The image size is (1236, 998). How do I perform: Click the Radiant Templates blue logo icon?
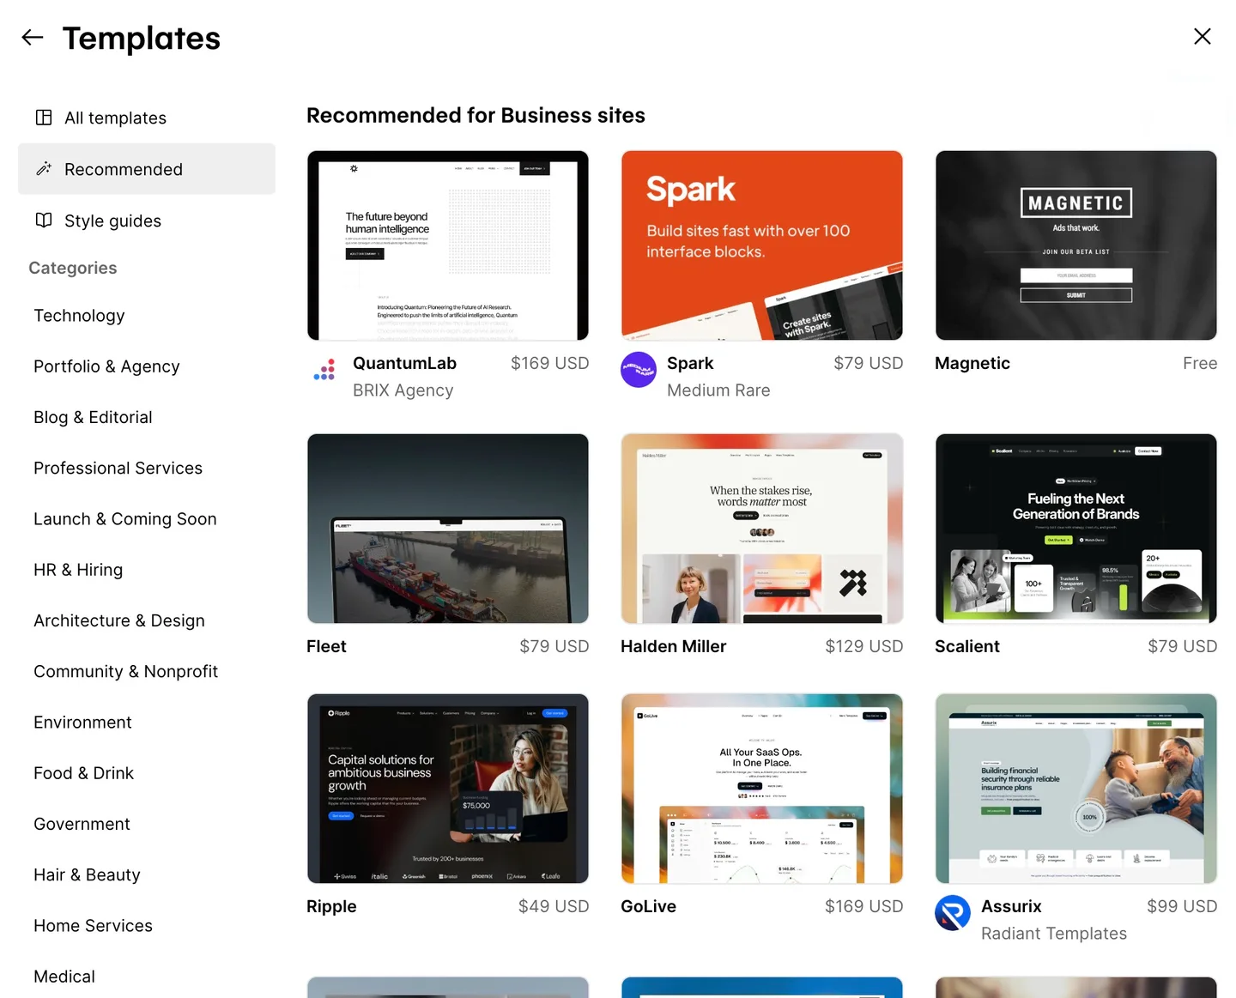click(953, 913)
